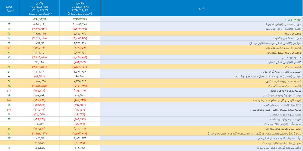This screenshot has height=151, width=303.
Task: Click the هزینه خسارت row label
Action: click(293, 67)
